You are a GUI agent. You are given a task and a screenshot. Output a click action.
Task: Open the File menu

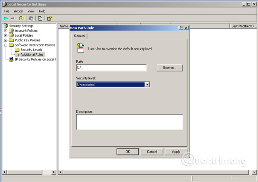(x=7, y=11)
